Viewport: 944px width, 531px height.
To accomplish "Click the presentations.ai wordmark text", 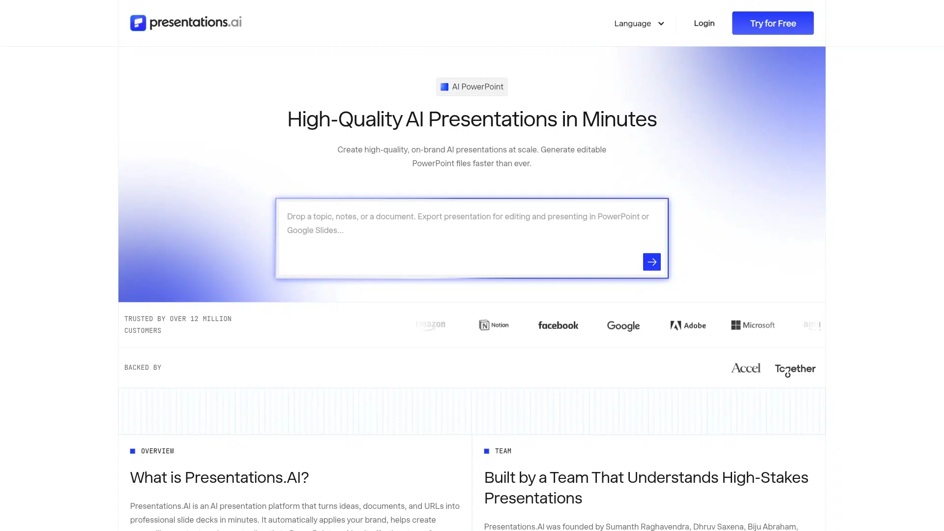I will pos(195,23).
